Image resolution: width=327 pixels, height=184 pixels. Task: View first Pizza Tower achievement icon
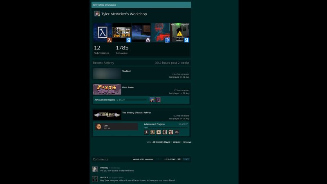click(152, 100)
